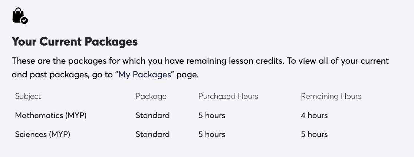Click 5 hours purchased for Sciences
The image size is (414, 157).
click(x=212, y=134)
